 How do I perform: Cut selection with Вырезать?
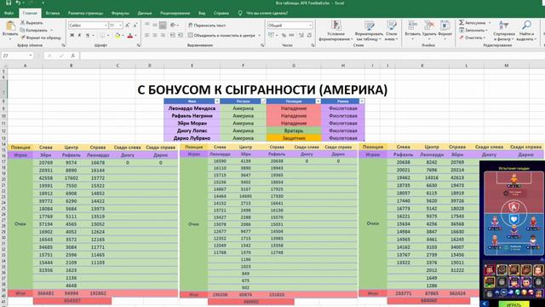32,23
